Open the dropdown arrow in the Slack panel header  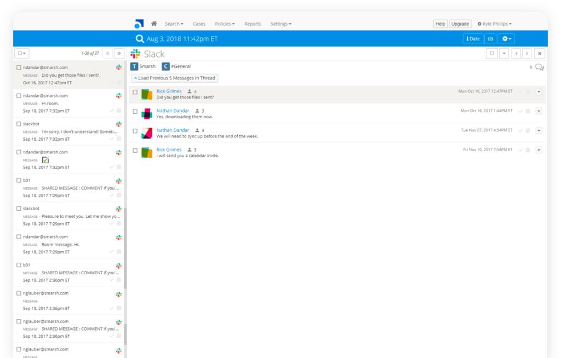pos(504,53)
